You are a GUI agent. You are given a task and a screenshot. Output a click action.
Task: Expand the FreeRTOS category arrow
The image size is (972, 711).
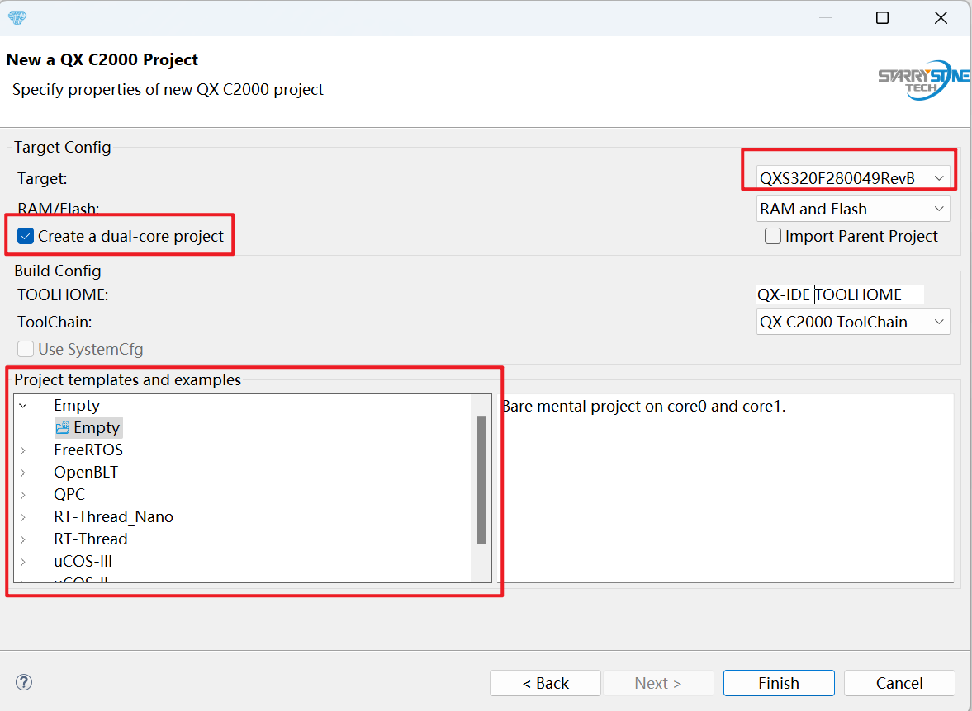coord(23,450)
